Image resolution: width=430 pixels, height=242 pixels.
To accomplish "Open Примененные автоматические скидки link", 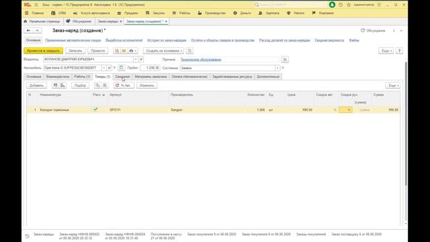I will click(x=73, y=40).
